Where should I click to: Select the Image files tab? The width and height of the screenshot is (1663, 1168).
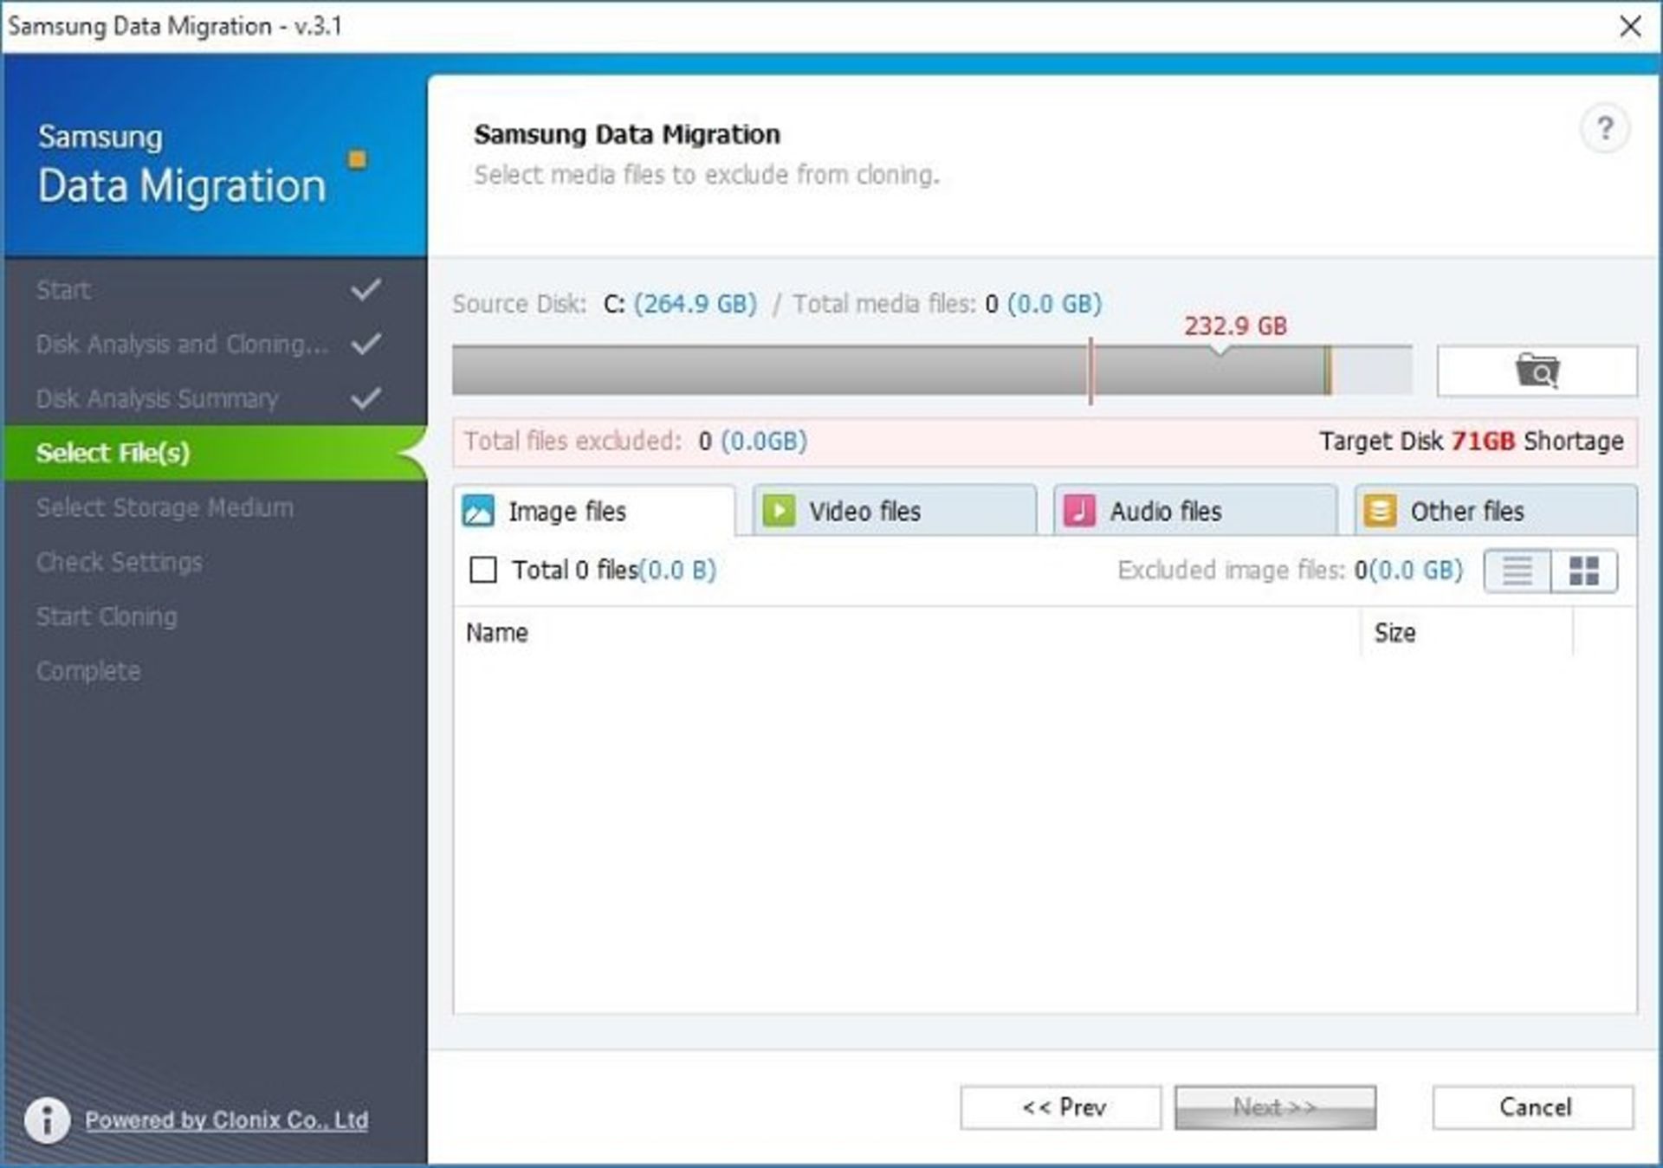[x=594, y=511]
